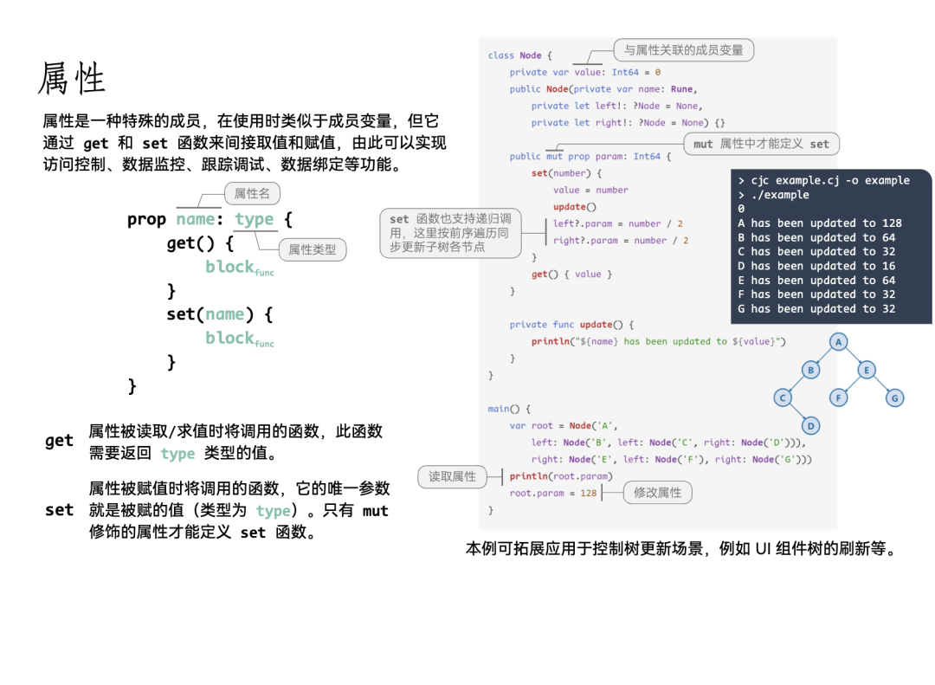Click node E on the tree's right branch
The image size is (935, 685).
pyautogui.click(x=865, y=370)
